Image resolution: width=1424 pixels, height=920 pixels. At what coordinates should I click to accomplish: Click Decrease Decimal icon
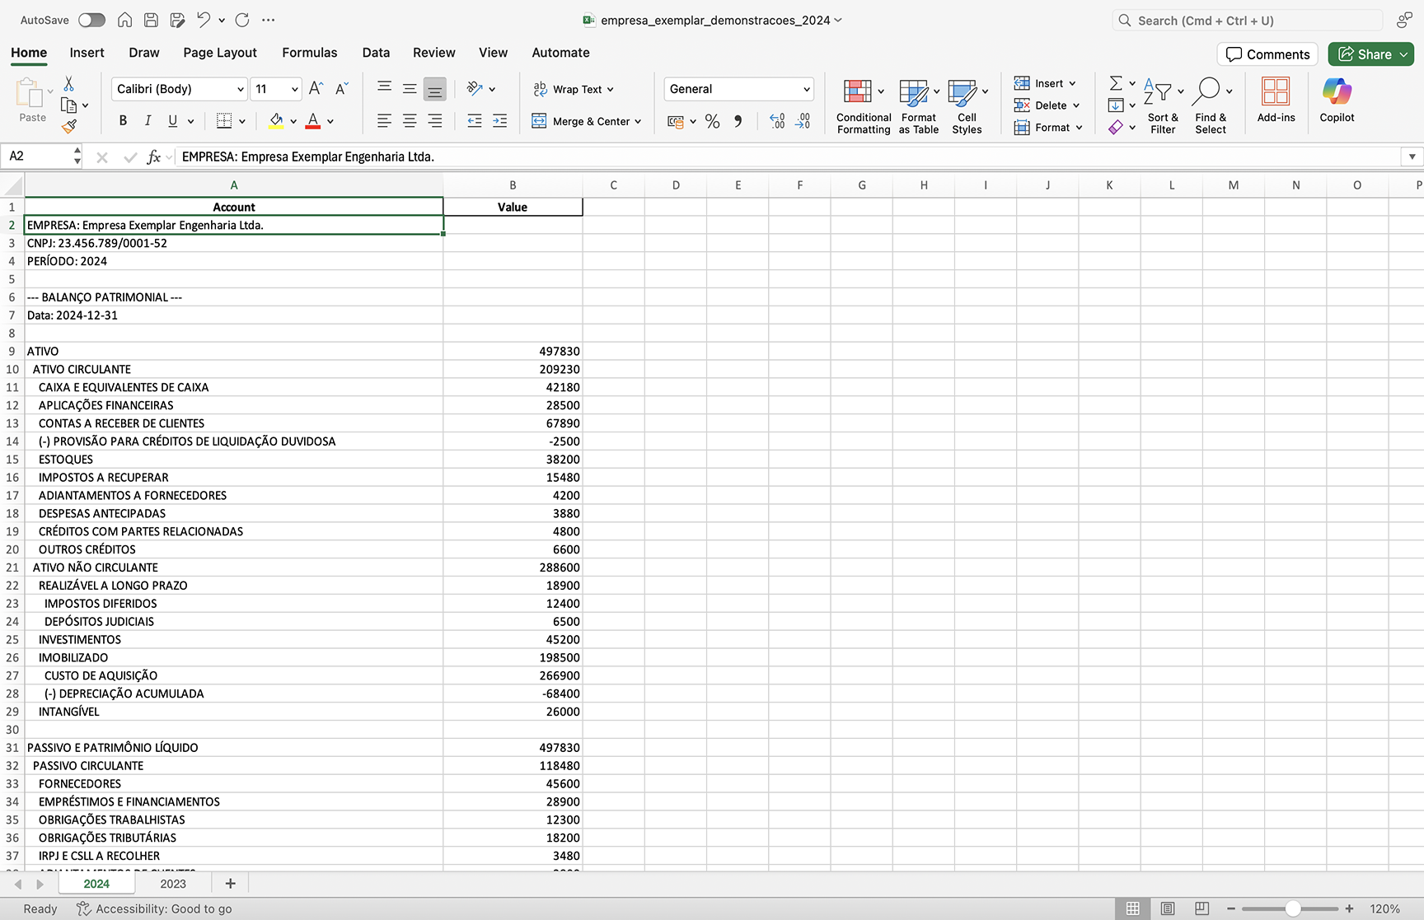click(x=803, y=121)
